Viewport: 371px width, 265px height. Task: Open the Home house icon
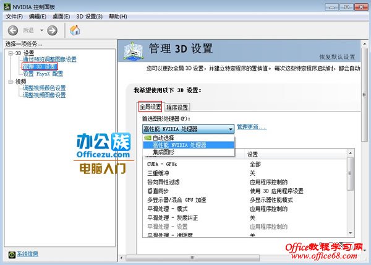[75, 30]
